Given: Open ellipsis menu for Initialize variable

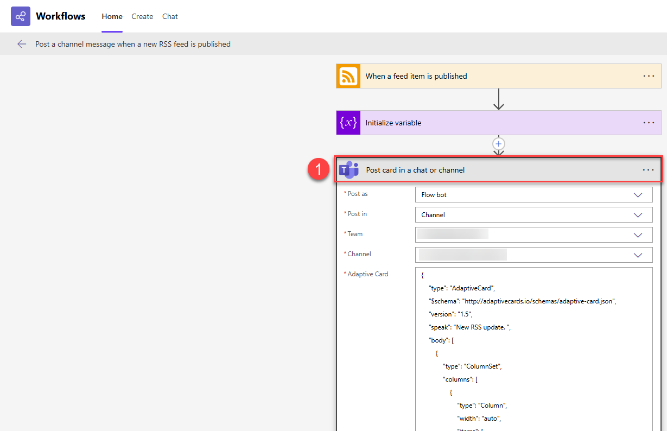Looking at the screenshot, I should point(649,123).
